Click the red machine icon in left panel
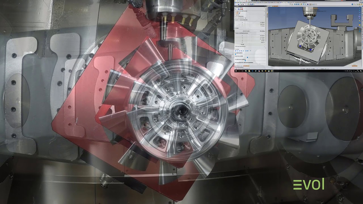The image size is (363, 204). [x=242, y=9]
